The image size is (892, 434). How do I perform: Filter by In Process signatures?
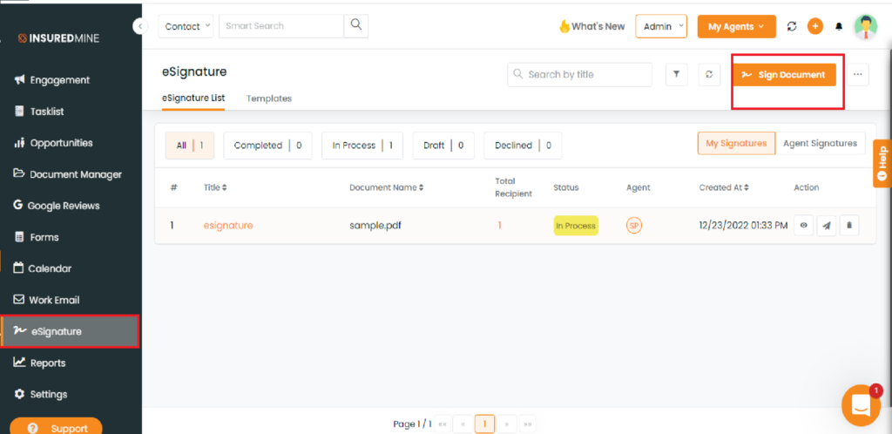click(362, 146)
